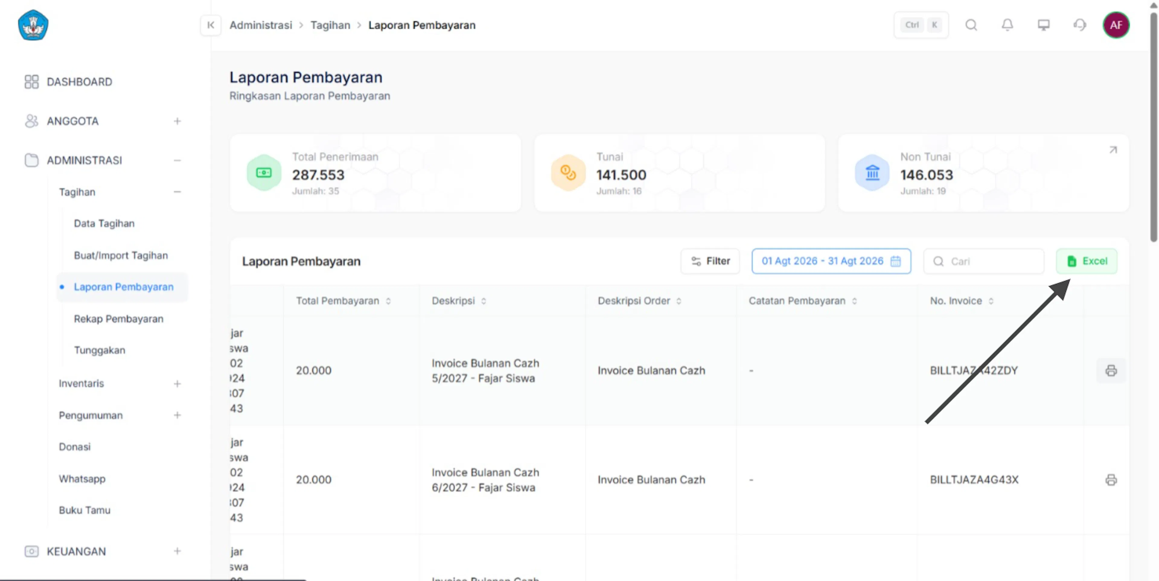The width and height of the screenshot is (1159, 581).
Task: Click the Dashboard grid icon
Action: pyautogui.click(x=31, y=82)
